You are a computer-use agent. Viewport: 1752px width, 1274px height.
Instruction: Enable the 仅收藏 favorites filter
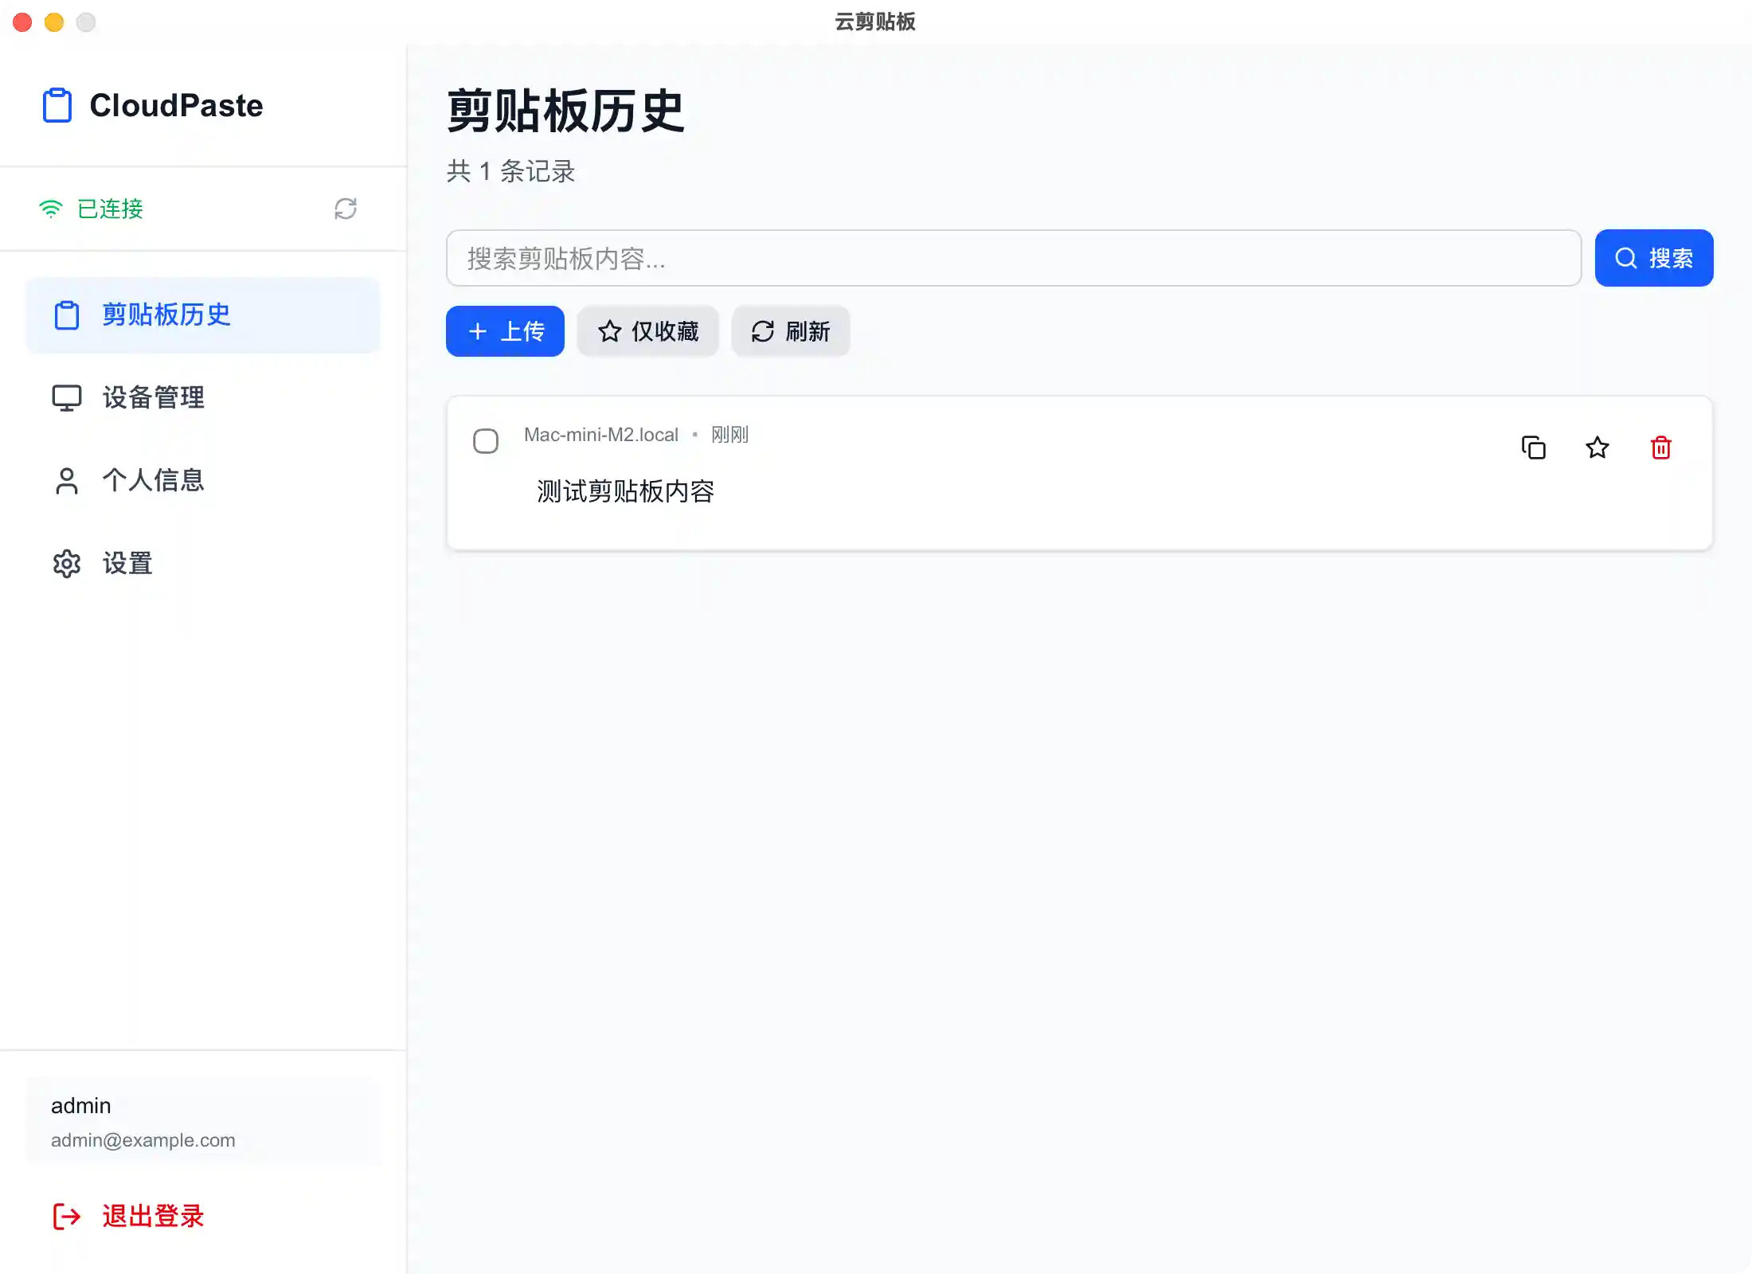coord(647,331)
